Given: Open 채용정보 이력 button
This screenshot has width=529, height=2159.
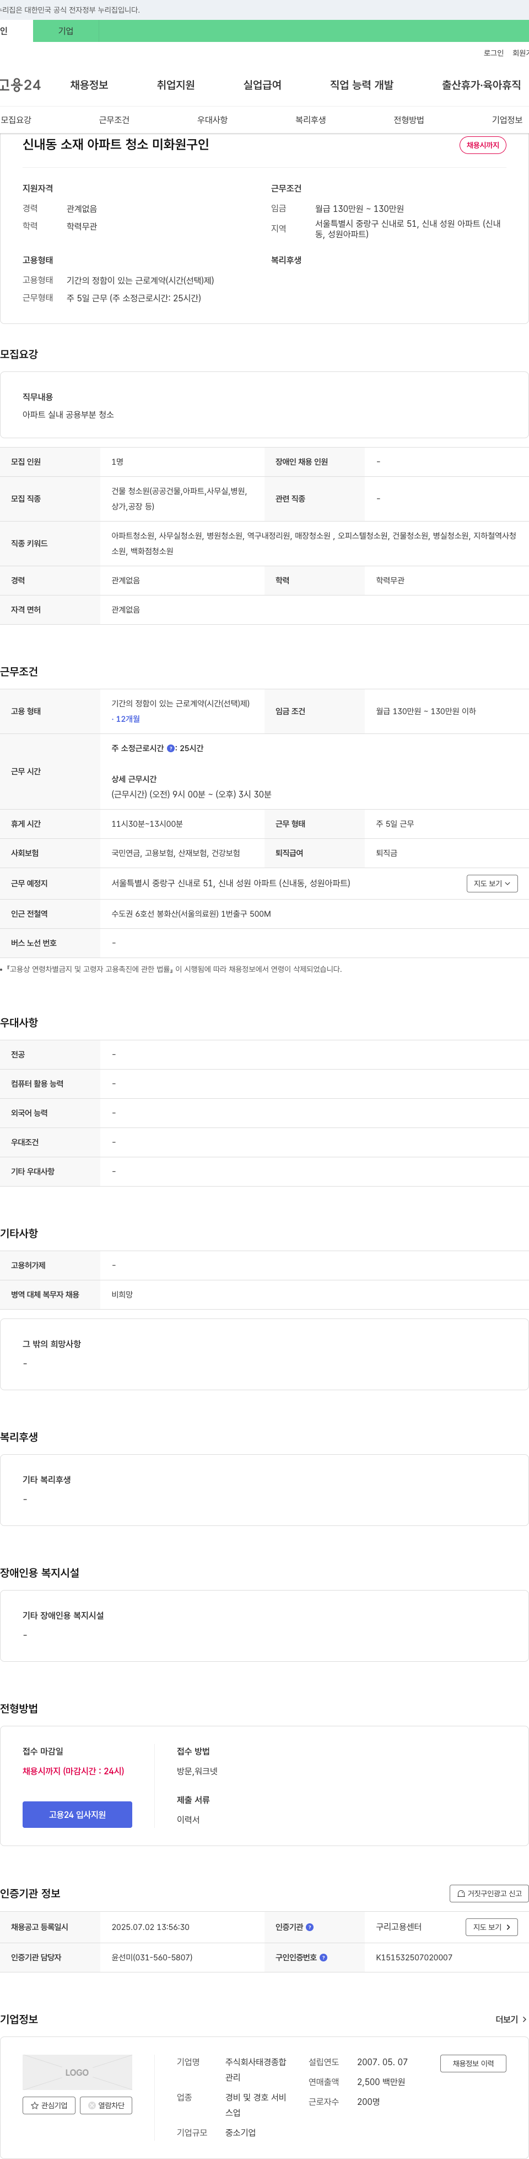Looking at the screenshot, I should tap(473, 2064).
